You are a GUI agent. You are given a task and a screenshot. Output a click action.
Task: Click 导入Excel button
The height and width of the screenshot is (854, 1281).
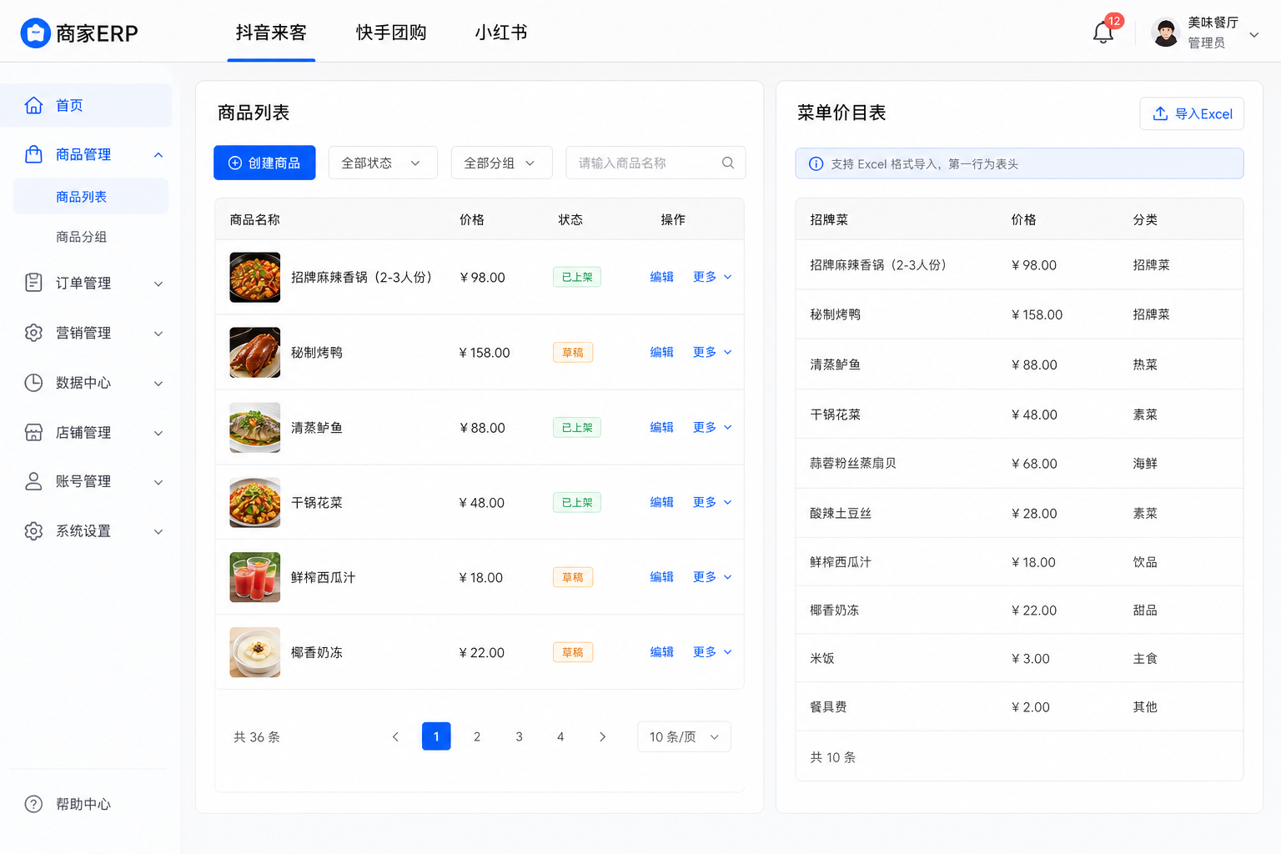click(x=1192, y=113)
